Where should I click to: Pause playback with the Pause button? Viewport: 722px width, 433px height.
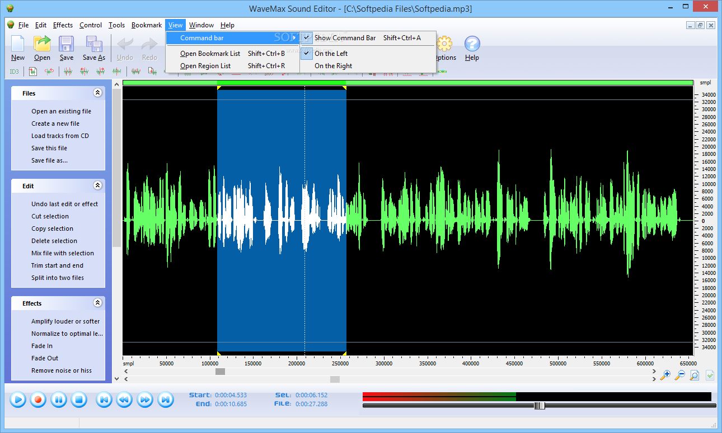59,399
